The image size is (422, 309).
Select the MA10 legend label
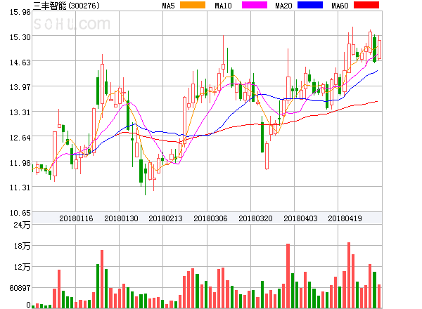[223, 6]
